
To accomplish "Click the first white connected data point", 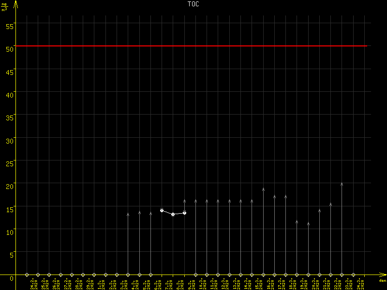I will (x=162, y=210).
